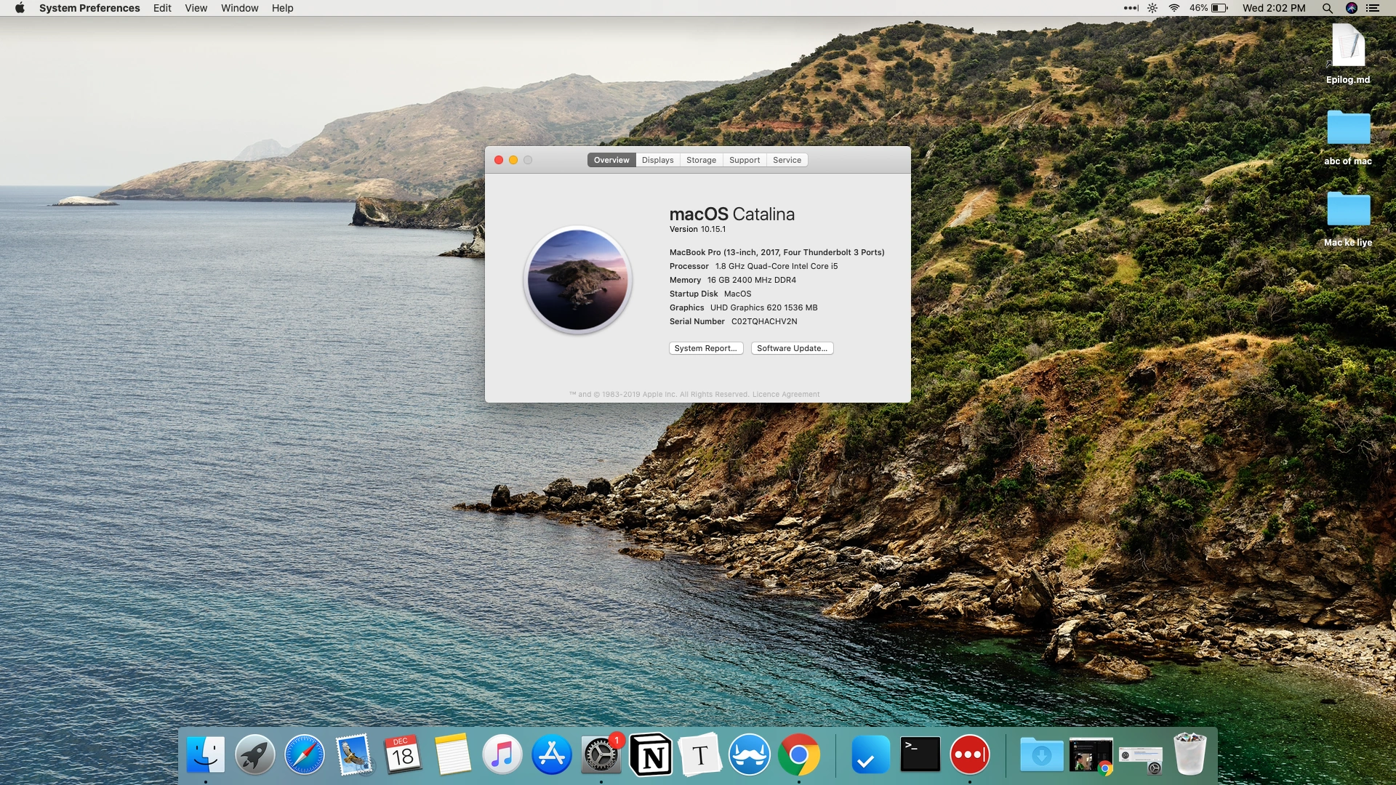Open the Notion app in Dock
The width and height of the screenshot is (1396, 785).
pos(651,755)
